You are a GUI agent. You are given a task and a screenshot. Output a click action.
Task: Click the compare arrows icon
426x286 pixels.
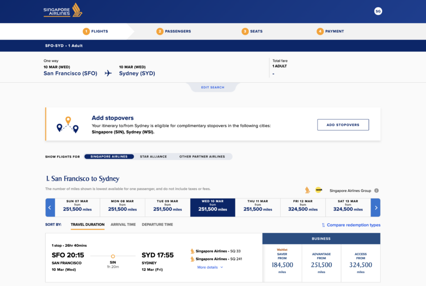[x=323, y=225]
